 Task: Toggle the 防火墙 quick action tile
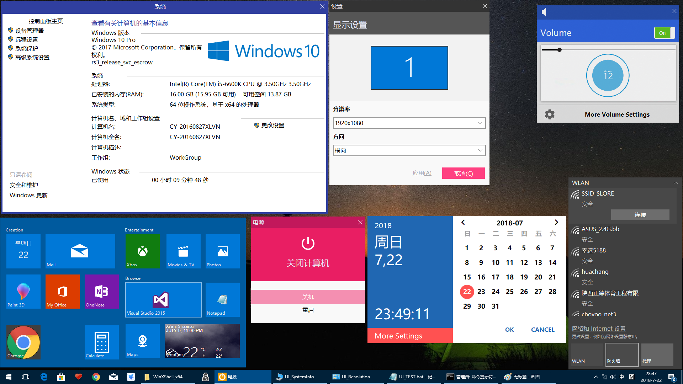pyautogui.click(x=622, y=354)
